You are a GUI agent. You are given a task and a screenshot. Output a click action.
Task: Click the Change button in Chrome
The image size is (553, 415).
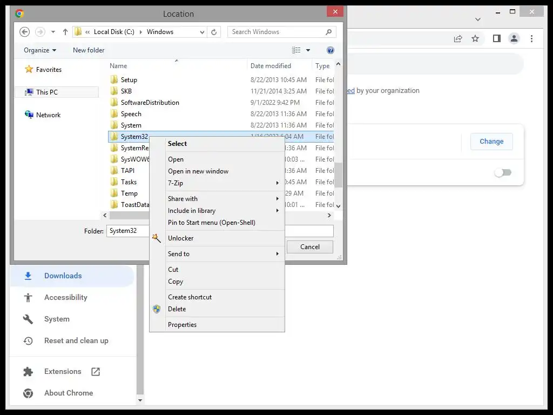point(491,142)
